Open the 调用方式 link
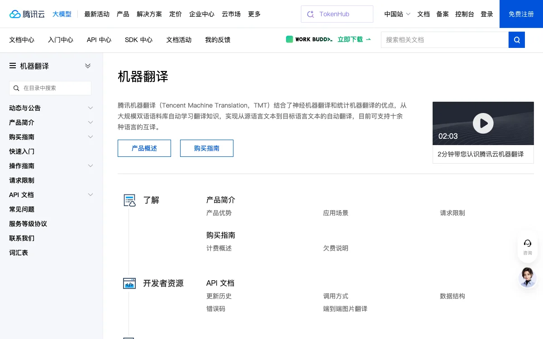Screen dimensions: 543x339 [x=336, y=296]
